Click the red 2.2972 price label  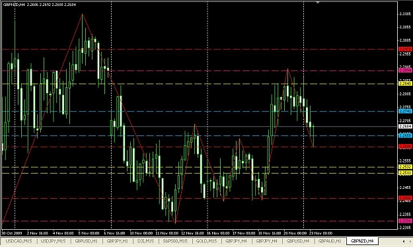tap(405, 50)
